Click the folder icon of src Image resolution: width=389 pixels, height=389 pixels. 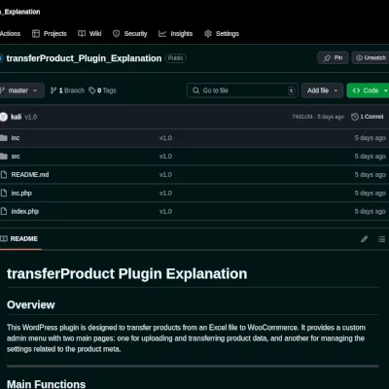tap(4, 157)
